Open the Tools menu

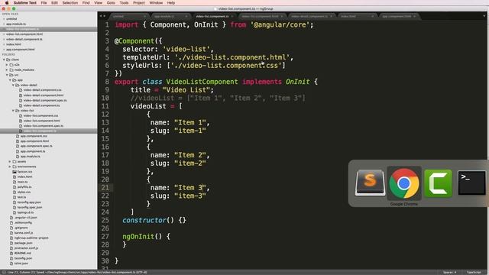click(124, 2)
